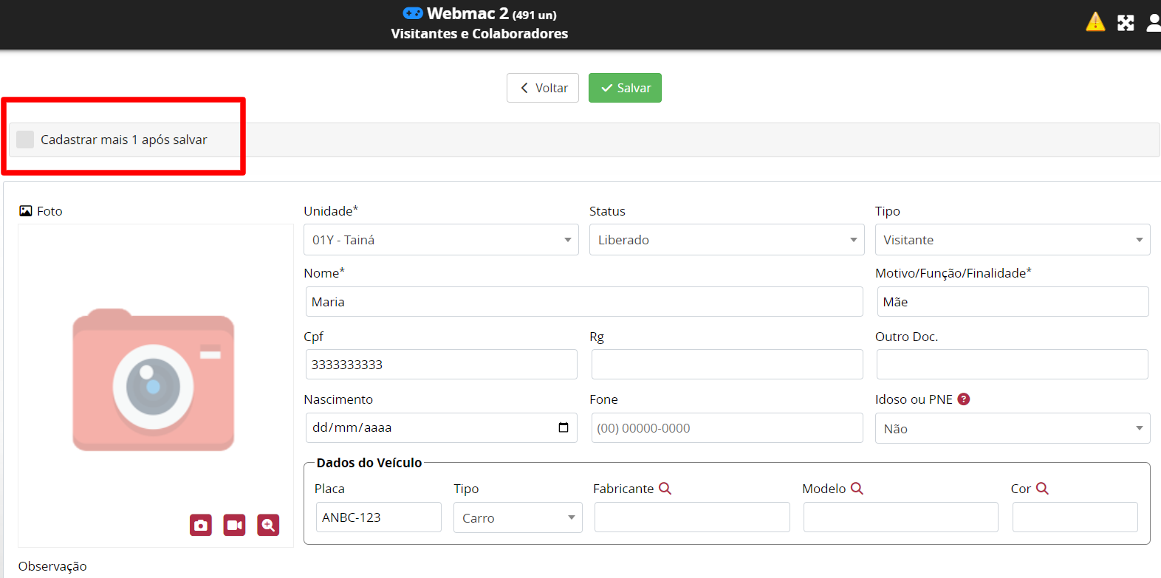The width and height of the screenshot is (1161, 578).
Task: Expand the Unidade dropdown
Action: coord(441,240)
